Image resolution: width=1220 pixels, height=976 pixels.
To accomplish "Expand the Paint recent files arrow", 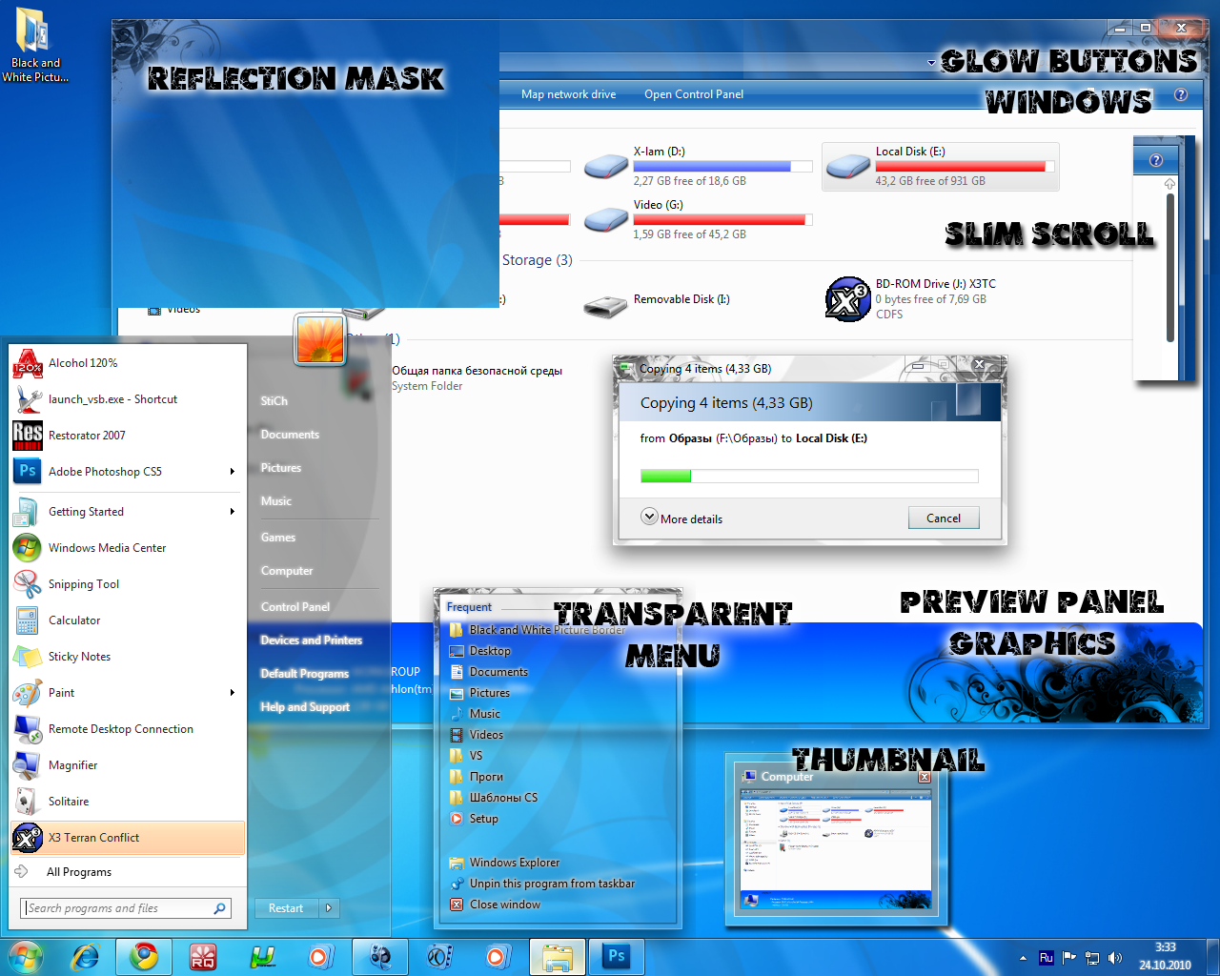I will tap(233, 693).
